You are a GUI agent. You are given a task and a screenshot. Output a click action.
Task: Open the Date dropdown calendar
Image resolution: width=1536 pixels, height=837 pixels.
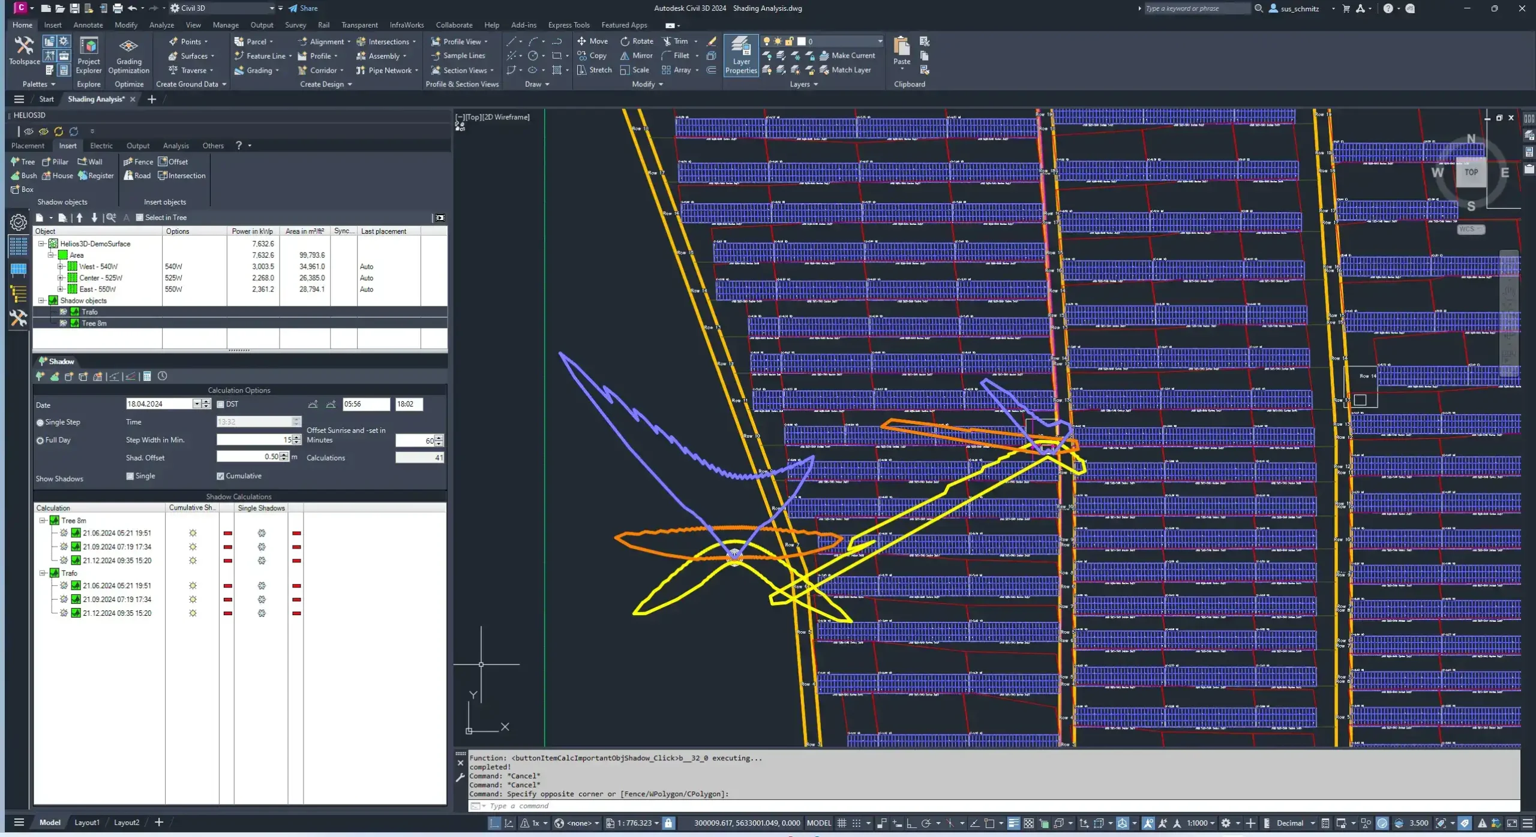[x=196, y=405]
